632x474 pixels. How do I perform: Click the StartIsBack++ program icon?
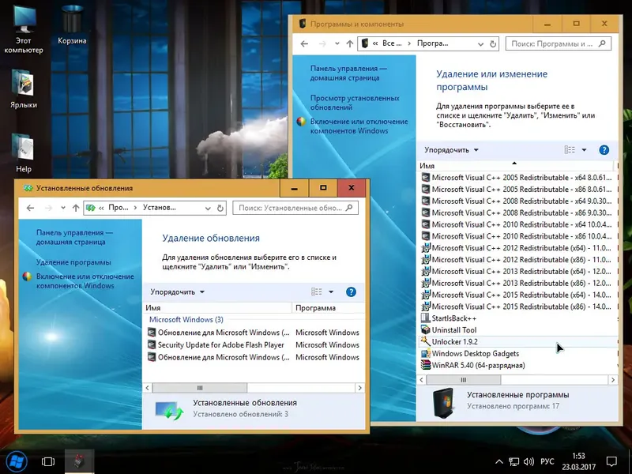click(x=425, y=318)
